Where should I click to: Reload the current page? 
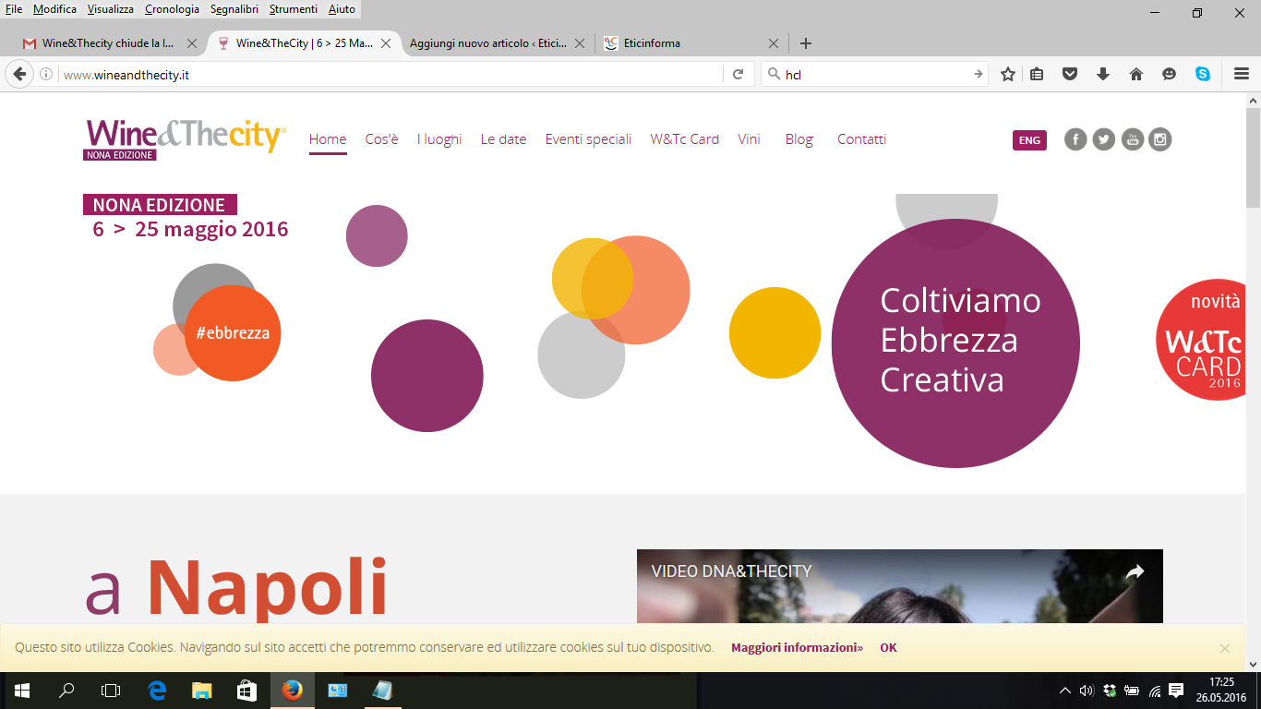pyautogui.click(x=738, y=75)
